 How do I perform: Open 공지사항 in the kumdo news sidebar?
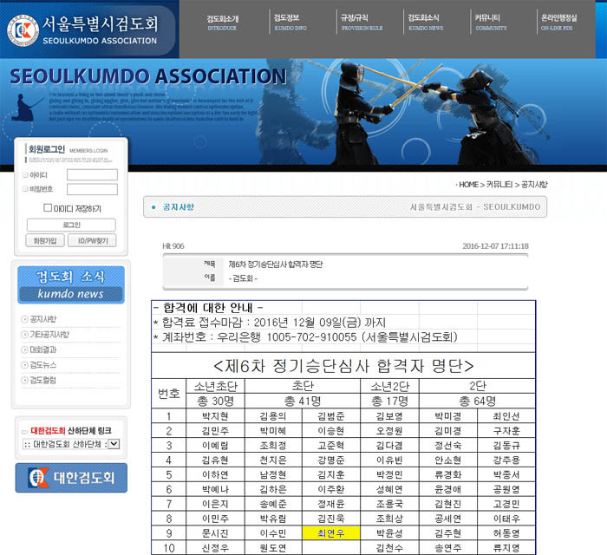tap(43, 319)
